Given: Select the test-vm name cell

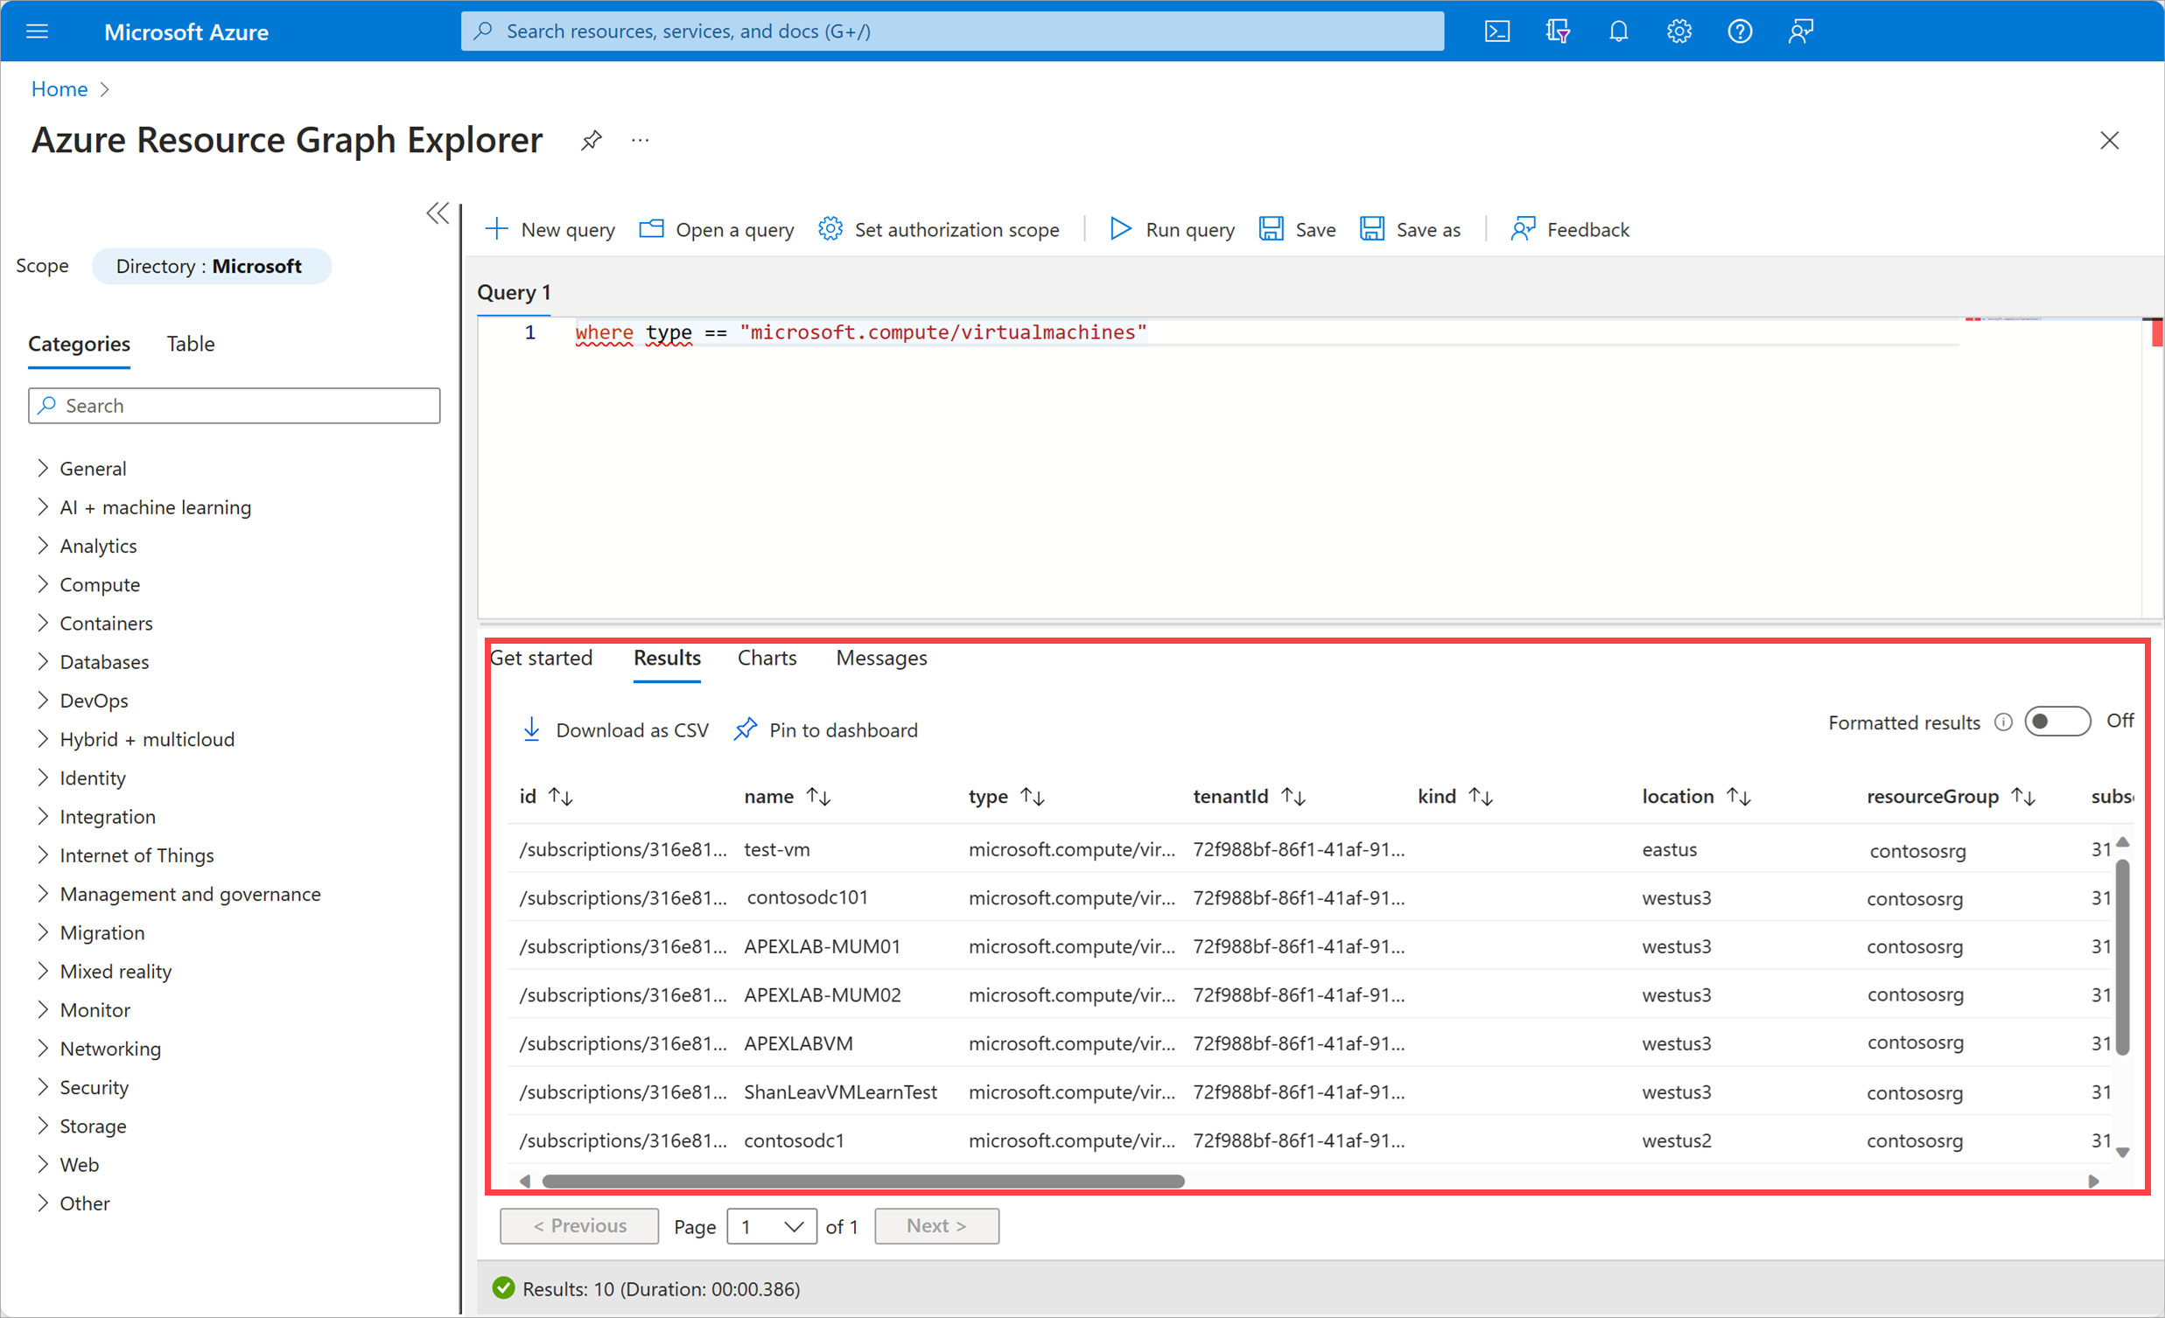Looking at the screenshot, I should pos(777,849).
